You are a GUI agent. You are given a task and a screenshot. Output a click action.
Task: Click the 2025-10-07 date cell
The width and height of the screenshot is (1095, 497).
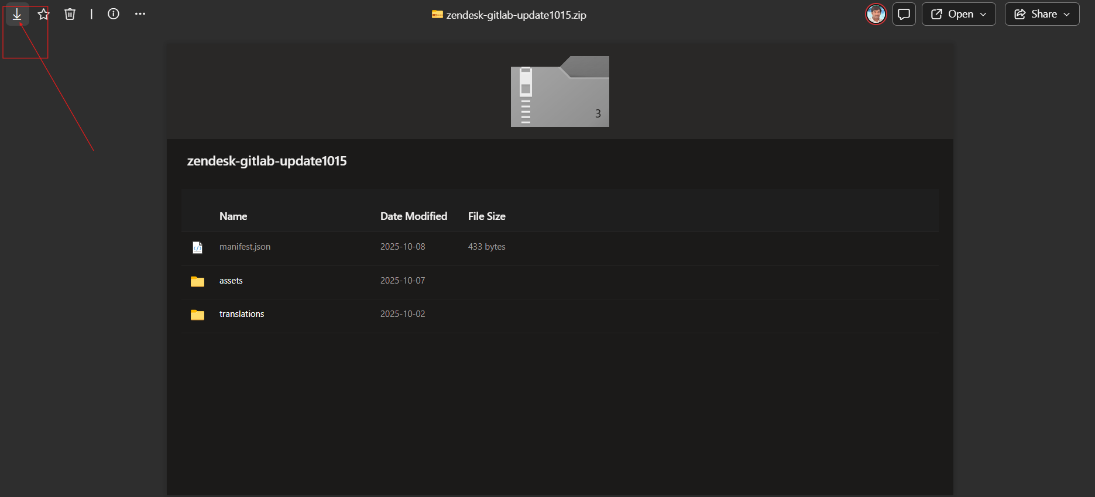point(403,281)
